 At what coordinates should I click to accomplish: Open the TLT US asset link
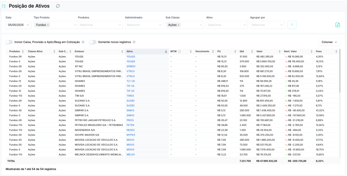coord(131,81)
